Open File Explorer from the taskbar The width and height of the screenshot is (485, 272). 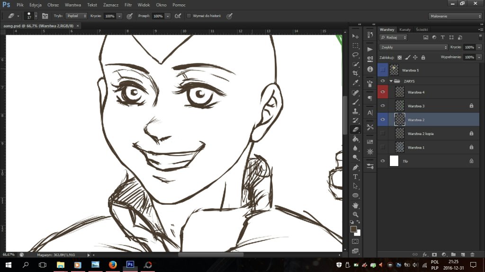[x=60, y=265]
